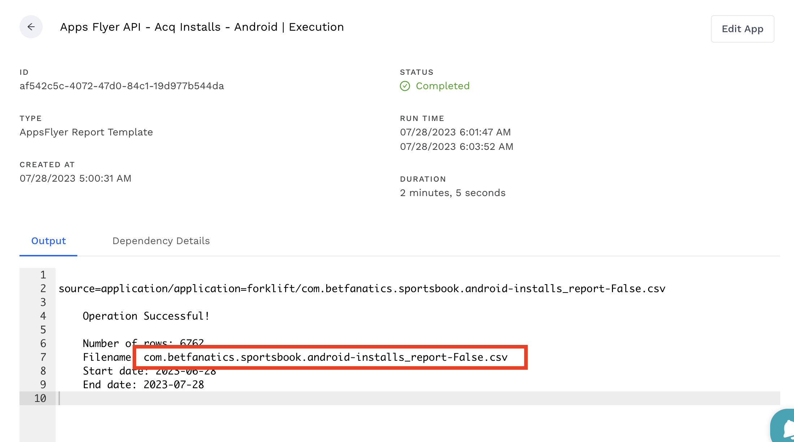The height and width of the screenshot is (442, 794).
Task: Click the AppsFlyer Report Template type text
Action: (x=86, y=132)
